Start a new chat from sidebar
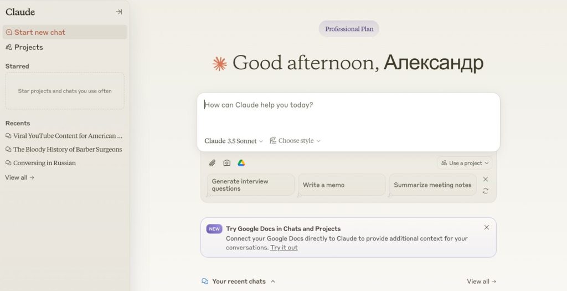The height and width of the screenshot is (291, 567). point(39,32)
